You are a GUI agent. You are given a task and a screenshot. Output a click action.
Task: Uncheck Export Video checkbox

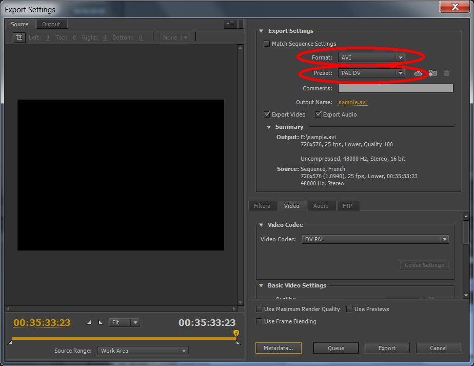click(267, 114)
